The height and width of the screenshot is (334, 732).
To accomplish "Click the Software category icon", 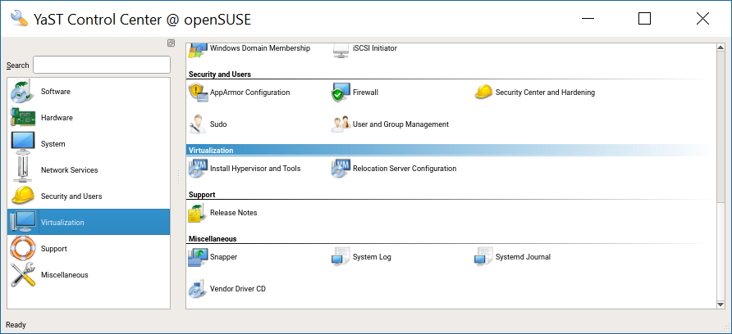I will [22, 92].
